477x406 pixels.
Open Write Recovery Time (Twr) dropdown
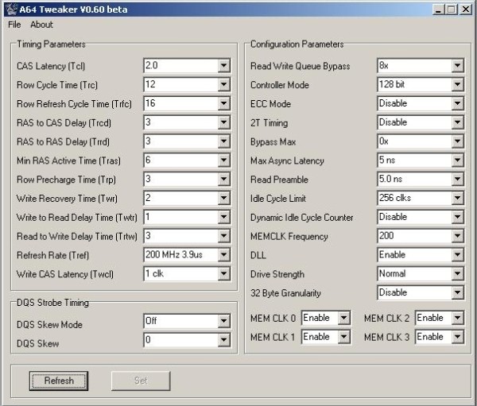point(223,198)
